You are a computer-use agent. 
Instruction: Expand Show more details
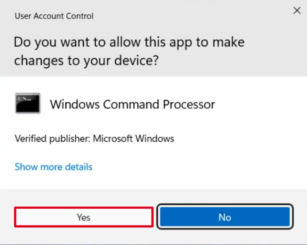[53, 167]
